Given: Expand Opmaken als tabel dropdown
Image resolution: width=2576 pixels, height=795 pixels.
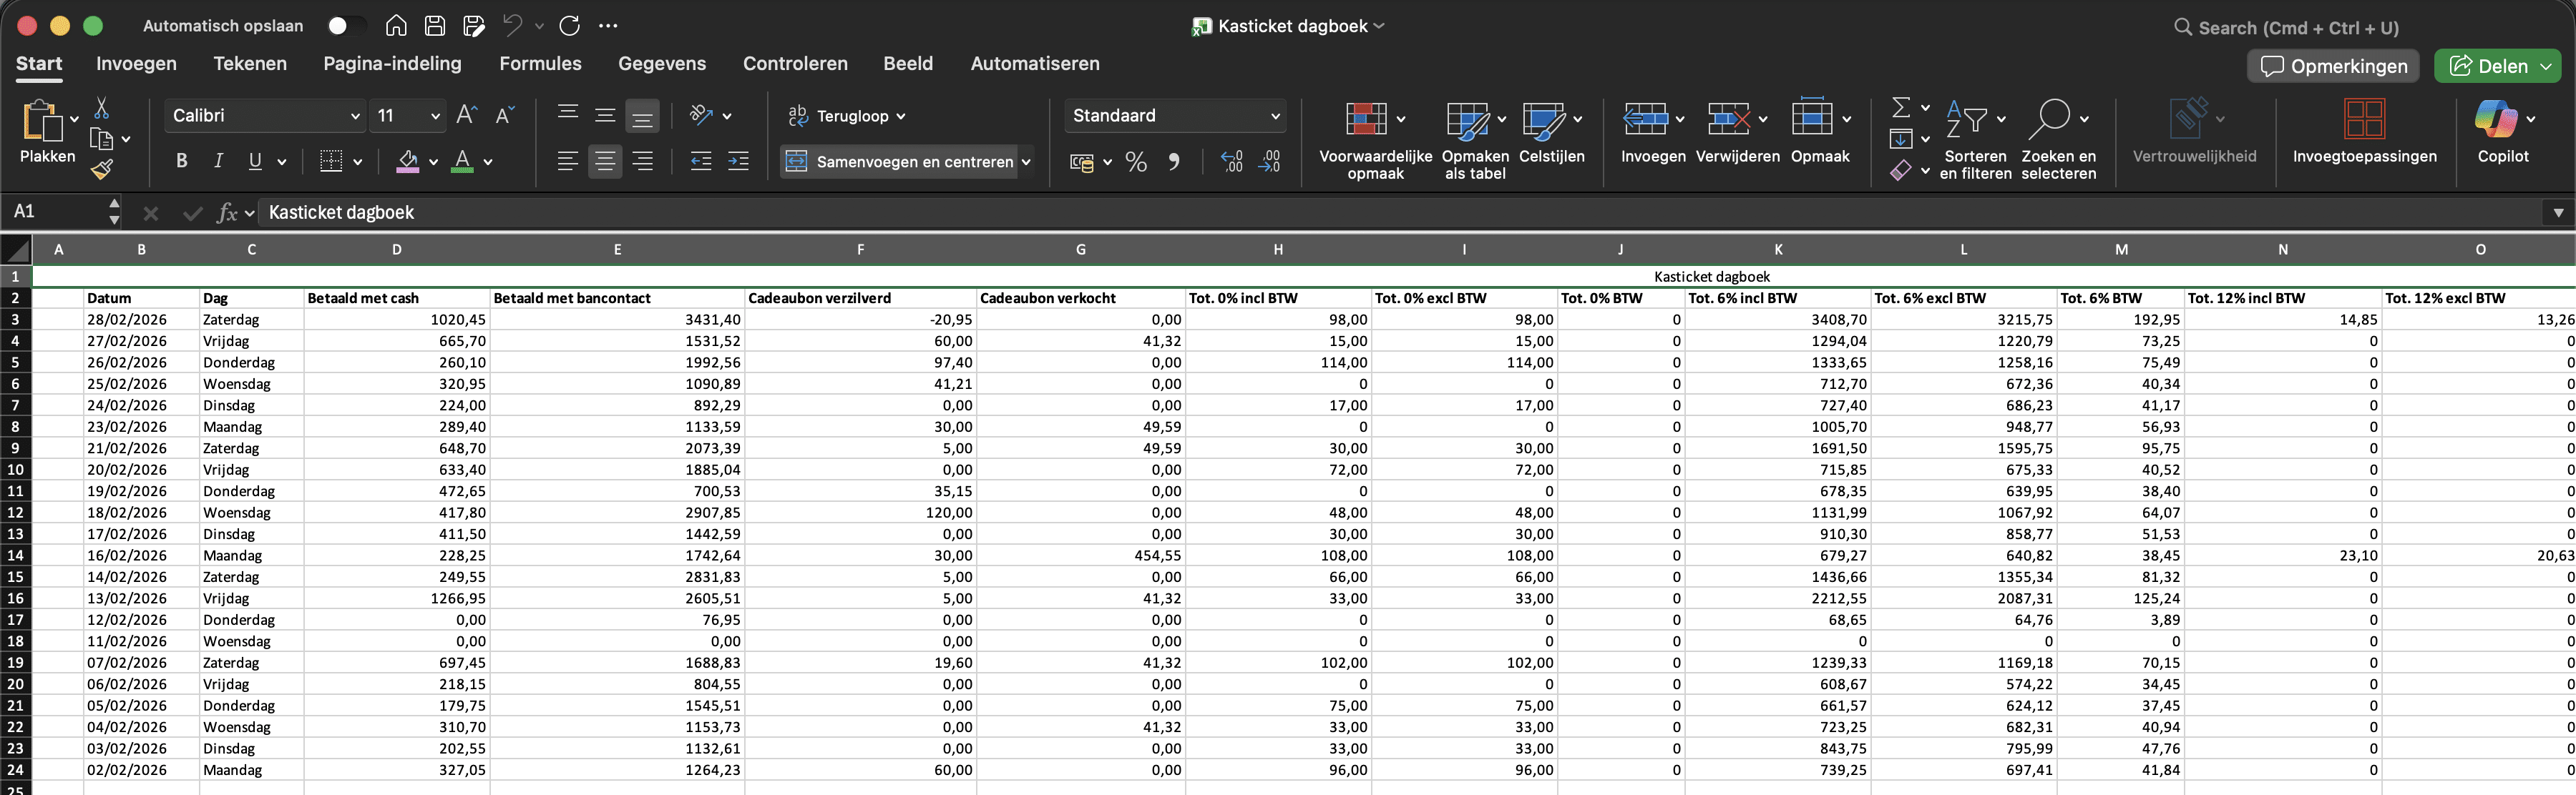Looking at the screenshot, I should (x=1501, y=119).
